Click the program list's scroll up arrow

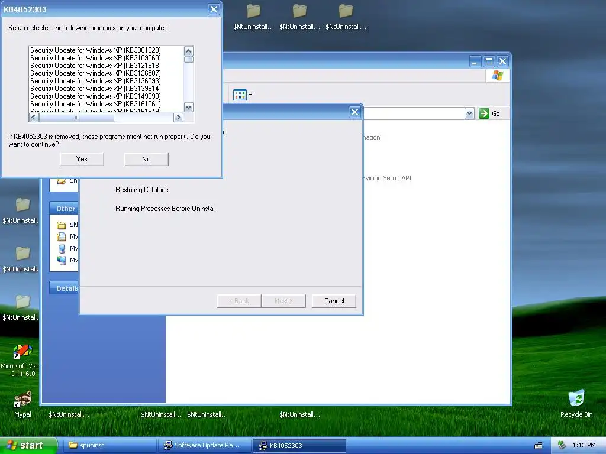tap(189, 51)
